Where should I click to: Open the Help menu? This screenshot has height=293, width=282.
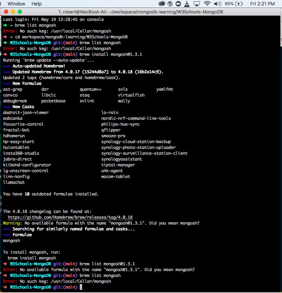click(x=36, y=4)
